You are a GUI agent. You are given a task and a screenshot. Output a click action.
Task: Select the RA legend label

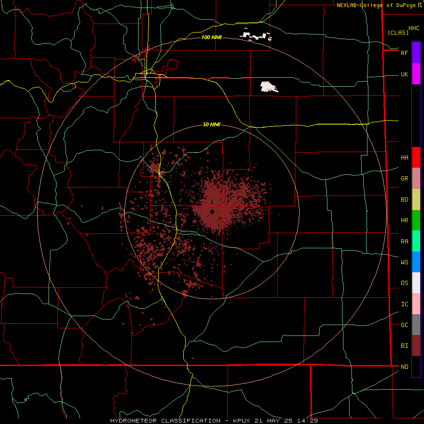[404, 241]
